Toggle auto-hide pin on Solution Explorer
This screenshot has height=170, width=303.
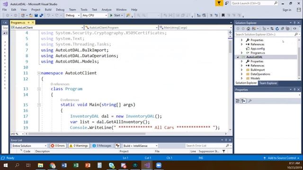[x=294, y=23]
